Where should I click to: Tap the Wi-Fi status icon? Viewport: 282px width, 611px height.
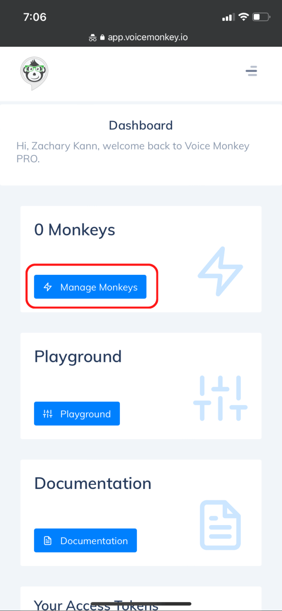click(243, 17)
